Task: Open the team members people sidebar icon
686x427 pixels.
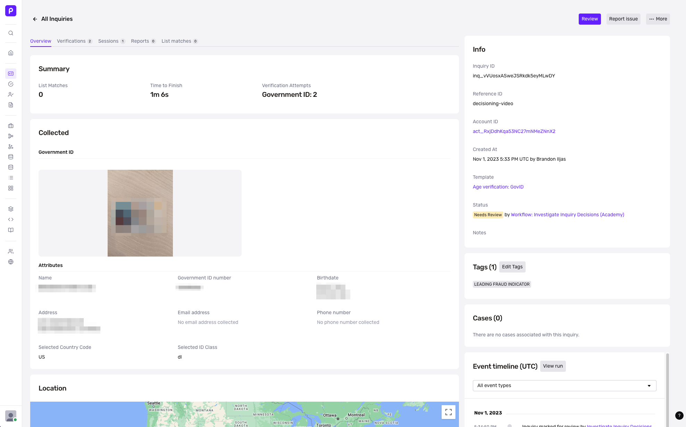Action: pos(11,251)
